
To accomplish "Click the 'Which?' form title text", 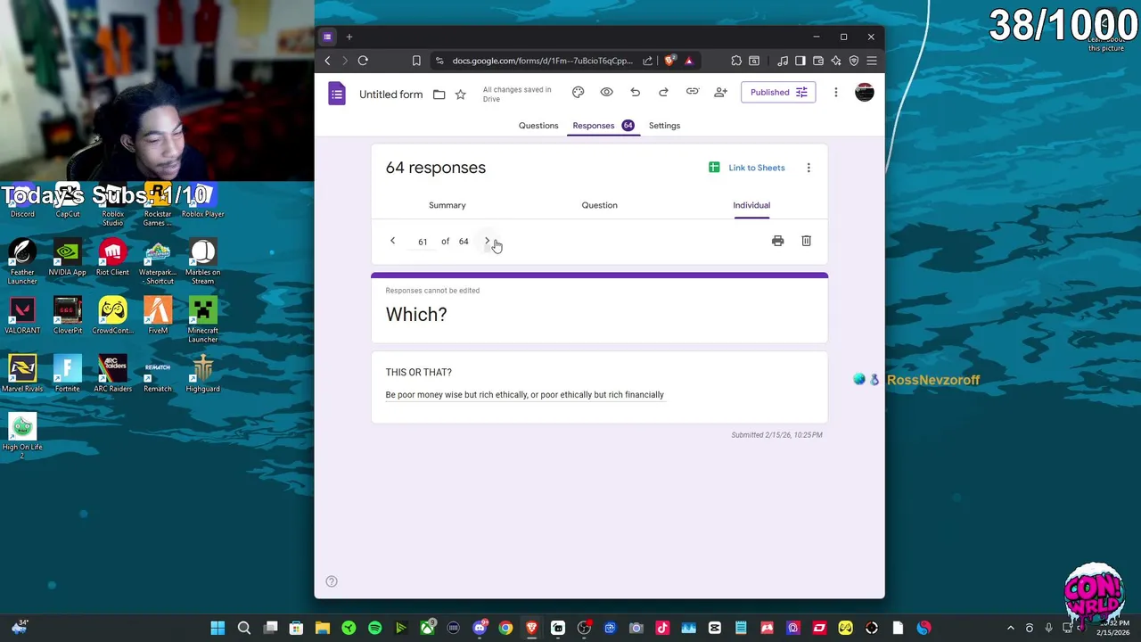I will pyautogui.click(x=416, y=315).
